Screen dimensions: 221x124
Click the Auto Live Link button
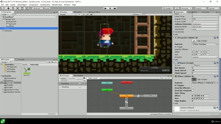point(165,78)
